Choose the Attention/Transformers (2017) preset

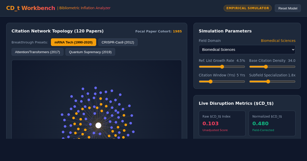point(37,52)
